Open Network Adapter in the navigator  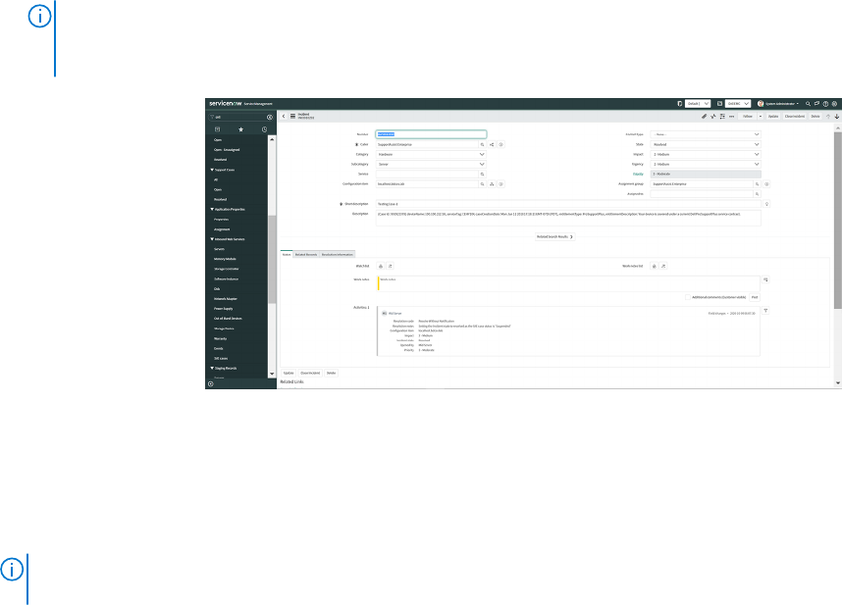pos(226,299)
